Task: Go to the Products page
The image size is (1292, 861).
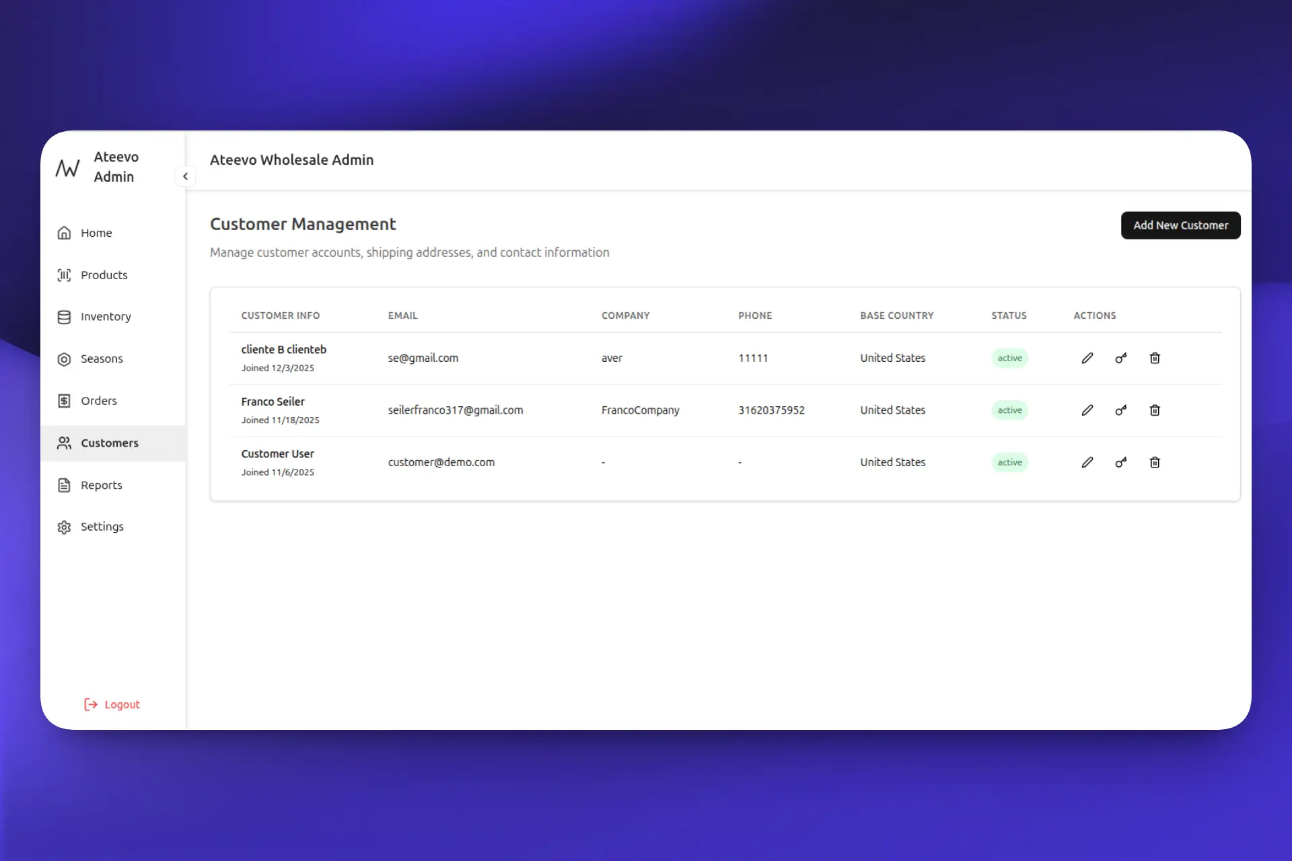Action: coord(113,275)
